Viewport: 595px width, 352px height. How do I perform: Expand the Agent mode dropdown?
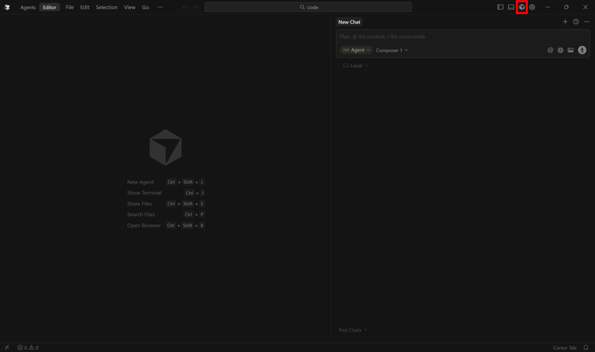click(356, 50)
